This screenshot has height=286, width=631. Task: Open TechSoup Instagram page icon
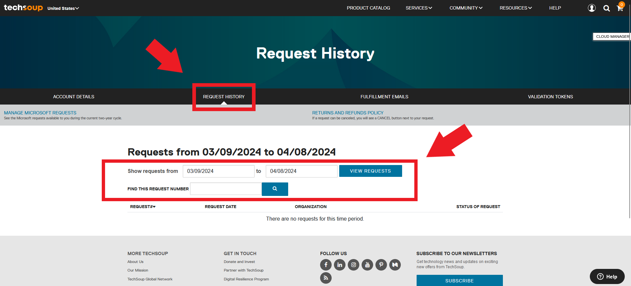(x=353, y=265)
